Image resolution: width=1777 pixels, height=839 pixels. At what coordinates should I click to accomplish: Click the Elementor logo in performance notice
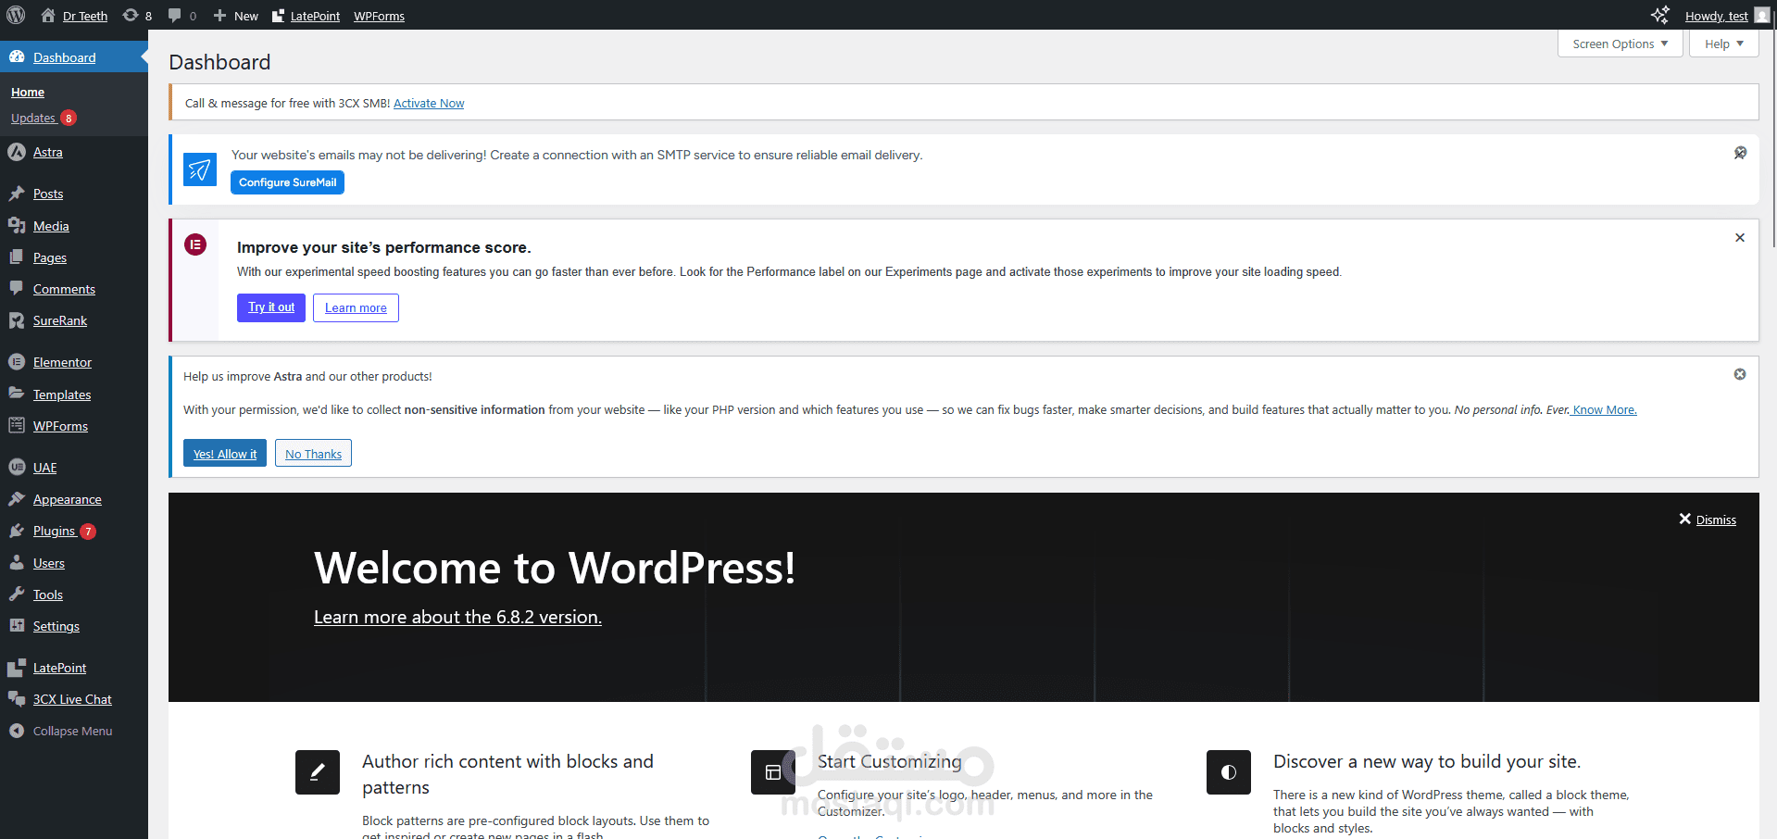coord(195,244)
